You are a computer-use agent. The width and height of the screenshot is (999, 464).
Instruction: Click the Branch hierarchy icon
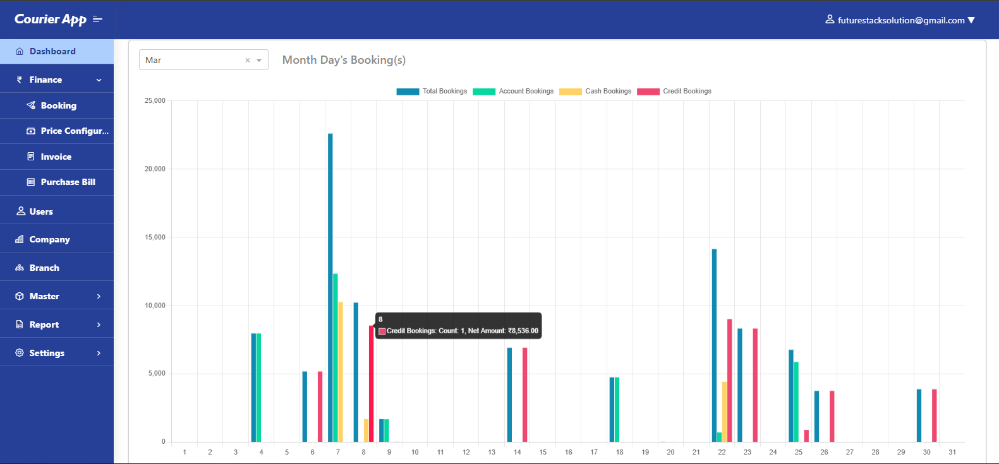click(20, 268)
